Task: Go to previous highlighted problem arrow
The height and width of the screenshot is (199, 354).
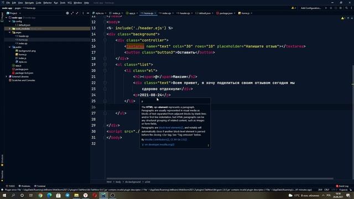Action: (x=348, y=18)
